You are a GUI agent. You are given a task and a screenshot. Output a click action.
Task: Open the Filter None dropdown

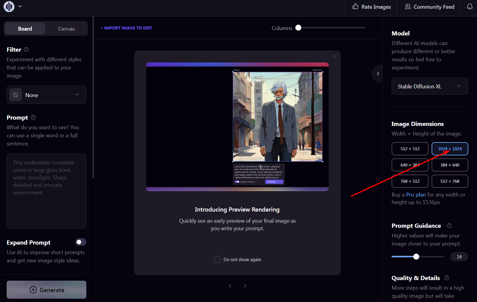pyautogui.click(x=46, y=95)
